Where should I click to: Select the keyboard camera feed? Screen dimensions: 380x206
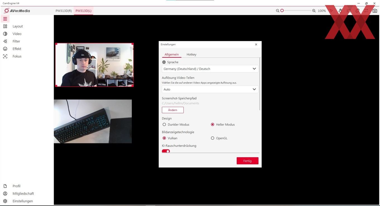pyautogui.click(x=93, y=121)
